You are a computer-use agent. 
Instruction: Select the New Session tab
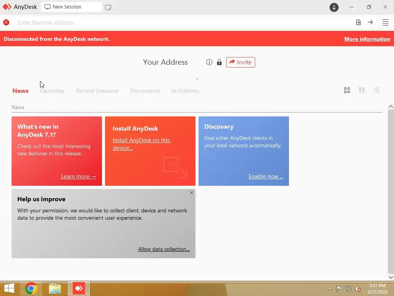coord(72,7)
